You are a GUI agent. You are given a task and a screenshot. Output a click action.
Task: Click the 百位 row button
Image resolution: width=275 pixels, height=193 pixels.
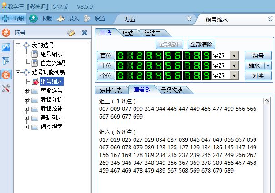point(106,56)
